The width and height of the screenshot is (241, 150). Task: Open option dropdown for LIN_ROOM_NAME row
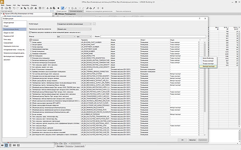tap(199, 54)
